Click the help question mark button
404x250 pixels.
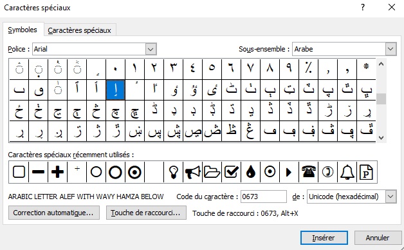(x=363, y=7)
